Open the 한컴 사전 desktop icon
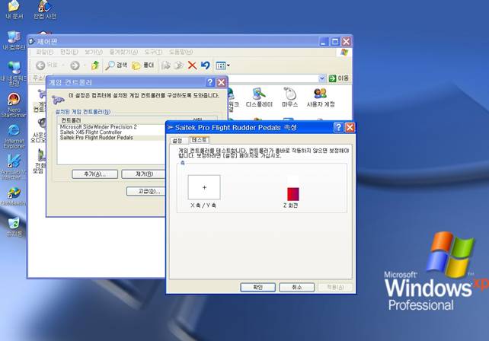The image size is (489, 341). point(45,9)
